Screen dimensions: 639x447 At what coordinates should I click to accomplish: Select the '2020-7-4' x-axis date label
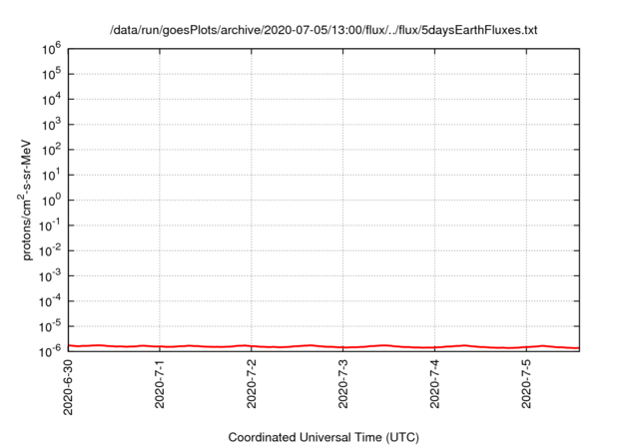[x=435, y=384]
